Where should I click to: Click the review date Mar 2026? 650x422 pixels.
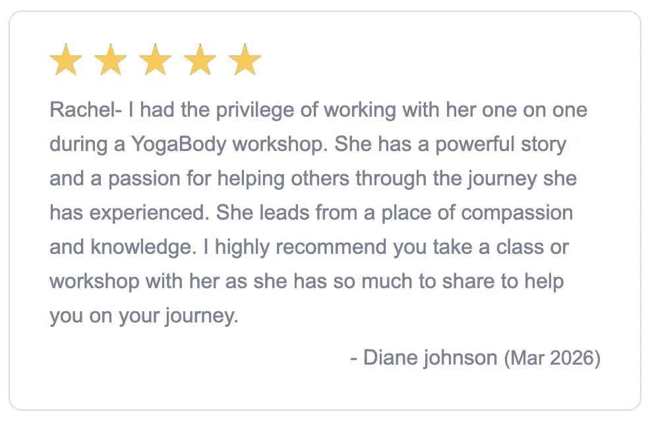[x=552, y=358]
